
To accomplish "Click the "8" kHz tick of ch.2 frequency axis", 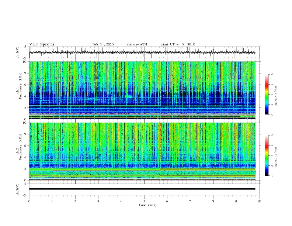I will tap(26, 134).
